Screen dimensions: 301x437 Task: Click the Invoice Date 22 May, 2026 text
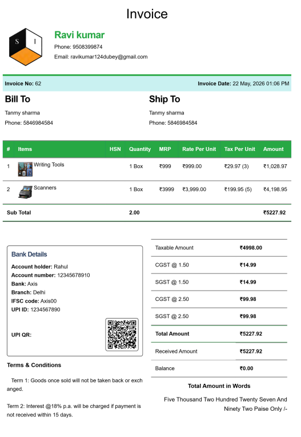point(243,84)
